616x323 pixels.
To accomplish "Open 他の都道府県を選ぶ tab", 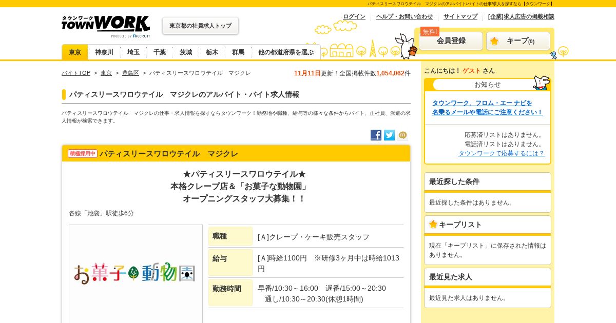I will [x=286, y=52].
